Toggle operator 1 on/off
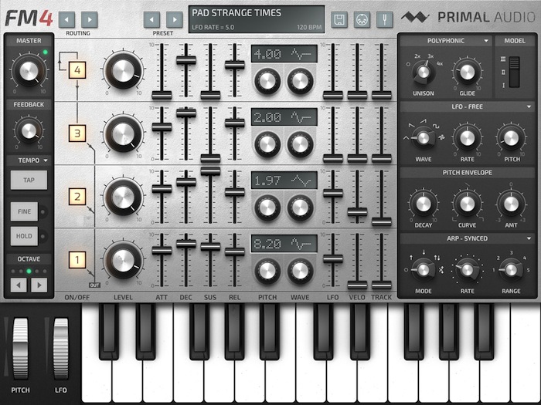The image size is (541, 405). click(x=77, y=260)
